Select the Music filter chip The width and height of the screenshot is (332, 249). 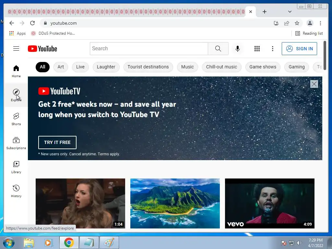coord(187,67)
